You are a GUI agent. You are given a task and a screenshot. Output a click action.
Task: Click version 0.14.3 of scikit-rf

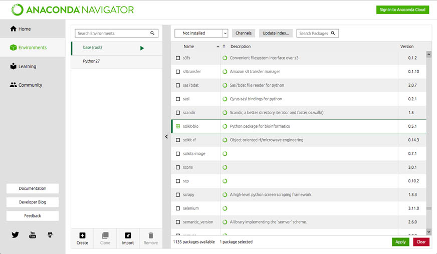click(413, 140)
